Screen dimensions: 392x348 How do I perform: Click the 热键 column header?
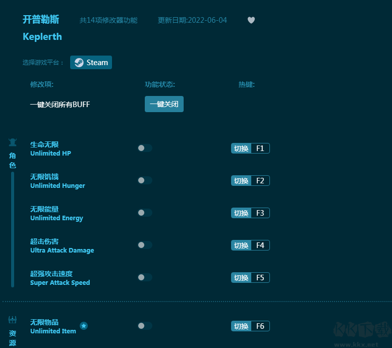(247, 84)
